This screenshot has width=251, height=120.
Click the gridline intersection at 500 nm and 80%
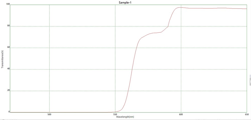(x=49, y=26)
